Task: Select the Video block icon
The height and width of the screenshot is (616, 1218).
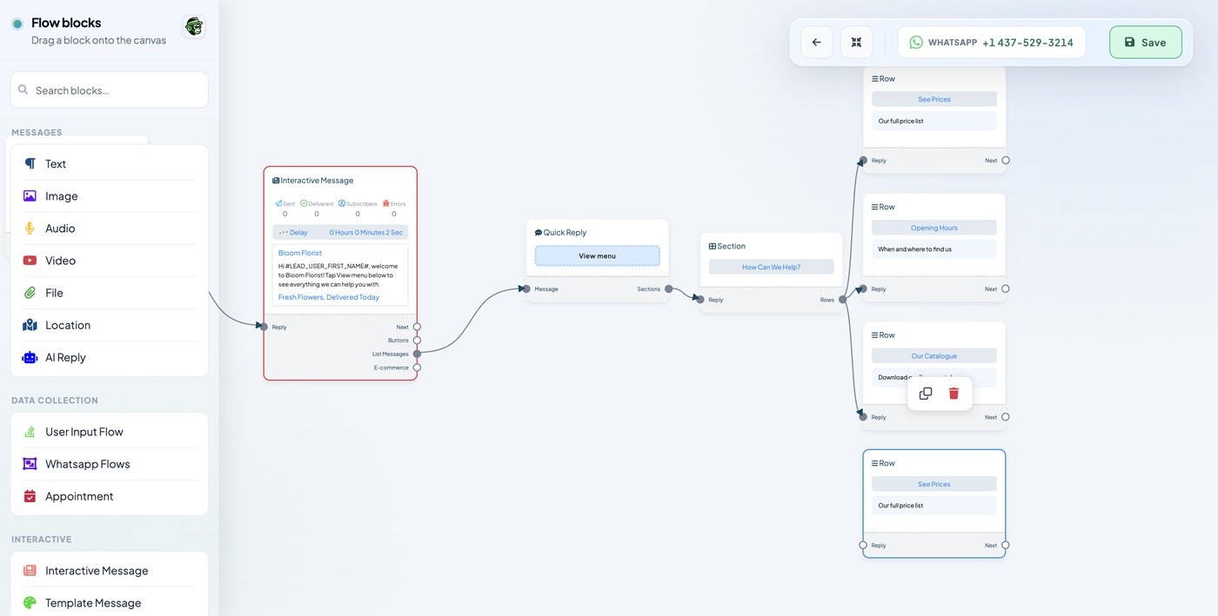Action: point(30,261)
